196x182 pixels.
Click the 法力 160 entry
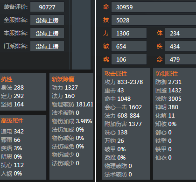pos(63,96)
